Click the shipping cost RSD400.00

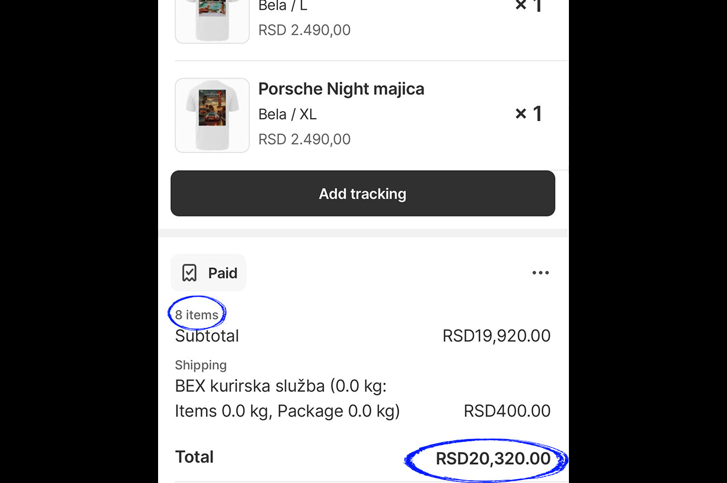tap(507, 411)
